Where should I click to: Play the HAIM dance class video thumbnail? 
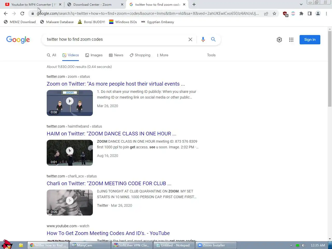tap(70, 153)
